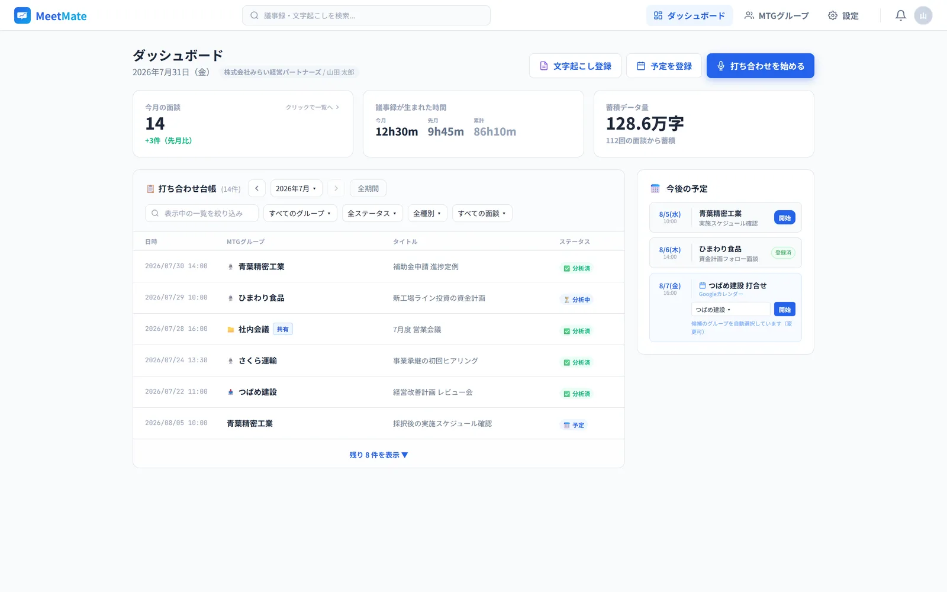Screen dimensions: 947x592
Task: Click the building icon beside ひまわり食品 row
Action: point(231,298)
